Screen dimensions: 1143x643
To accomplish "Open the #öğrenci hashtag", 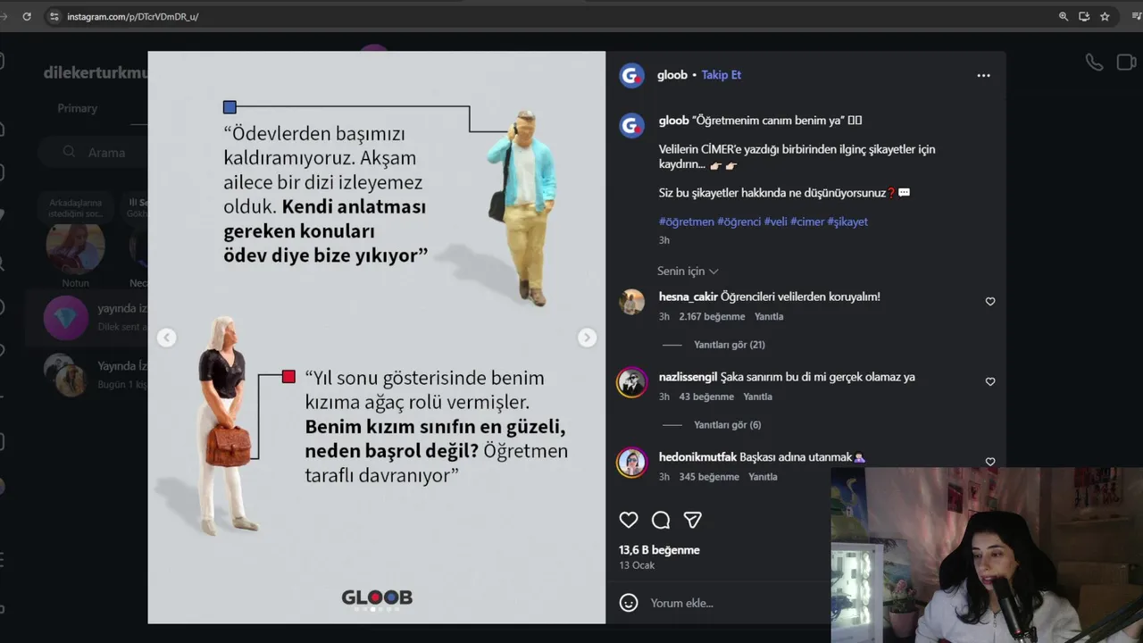I will (739, 221).
